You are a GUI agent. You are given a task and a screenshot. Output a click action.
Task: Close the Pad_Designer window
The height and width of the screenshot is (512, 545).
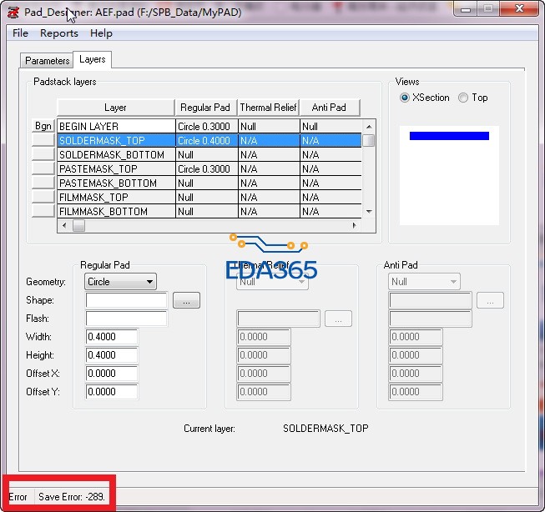coord(519,9)
